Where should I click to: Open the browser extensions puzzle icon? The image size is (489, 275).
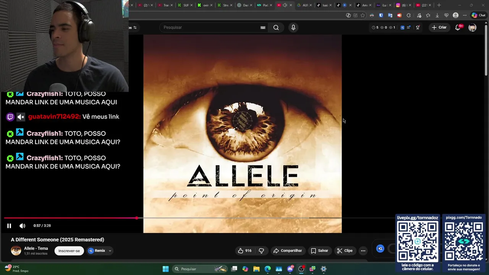point(409,15)
